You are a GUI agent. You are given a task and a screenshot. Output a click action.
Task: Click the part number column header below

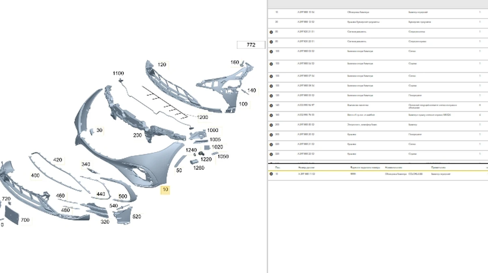point(306,167)
